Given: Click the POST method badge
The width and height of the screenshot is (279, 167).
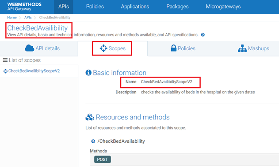Looking at the screenshot, I should [102, 160].
